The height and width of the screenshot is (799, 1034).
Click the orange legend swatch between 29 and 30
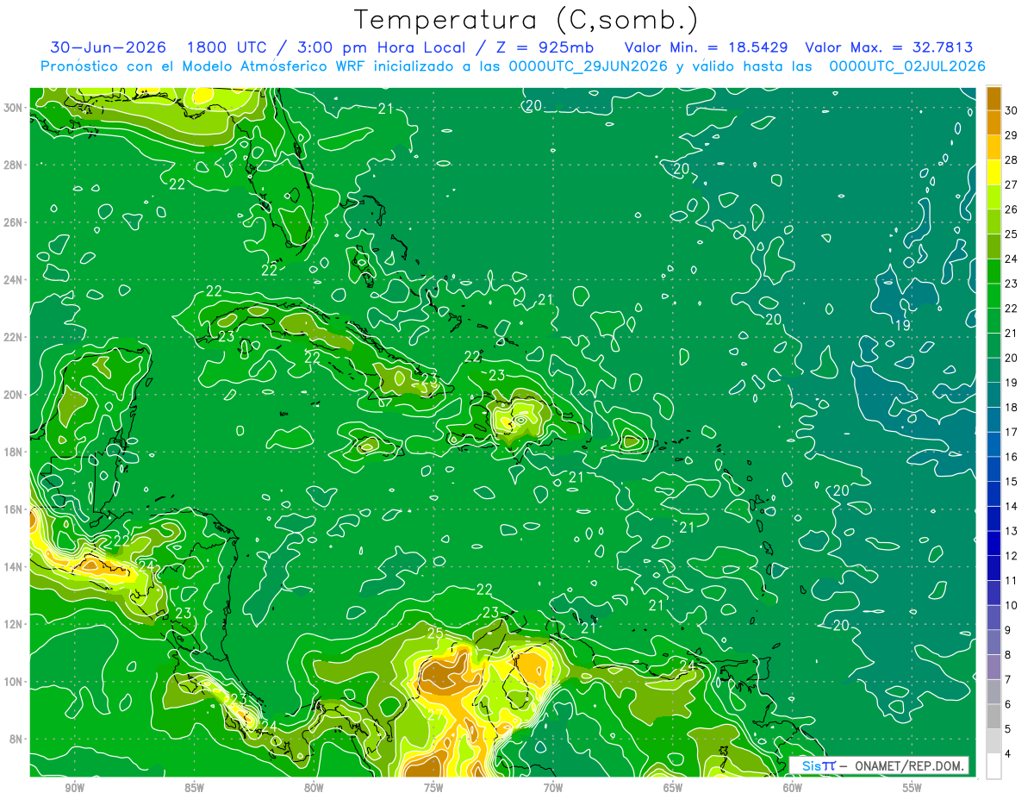[x=994, y=123]
